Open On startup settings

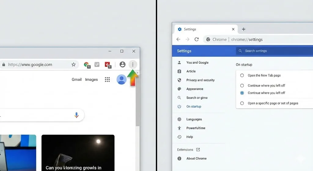click(193, 106)
